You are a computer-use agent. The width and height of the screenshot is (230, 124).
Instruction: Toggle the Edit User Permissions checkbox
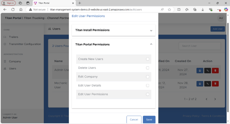(x=147, y=94)
